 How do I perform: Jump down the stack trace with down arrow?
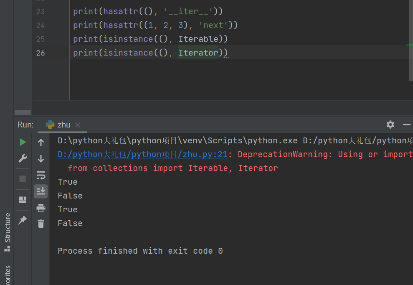(41, 159)
